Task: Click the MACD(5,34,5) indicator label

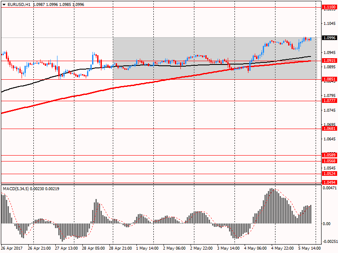Action: [16, 188]
